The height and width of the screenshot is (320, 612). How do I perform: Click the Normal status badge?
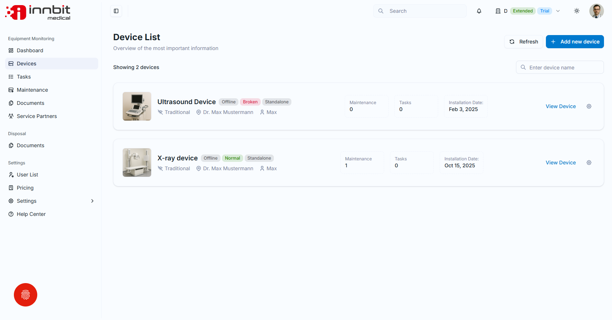pos(232,158)
